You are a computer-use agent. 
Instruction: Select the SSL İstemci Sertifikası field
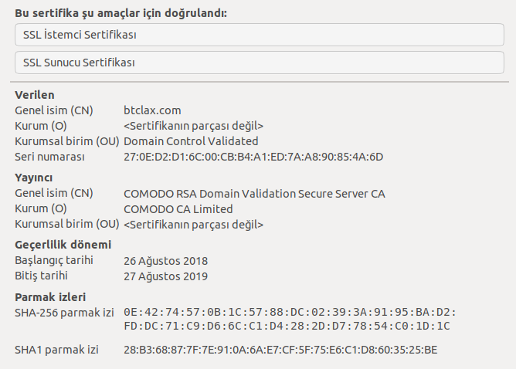click(260, 35)
